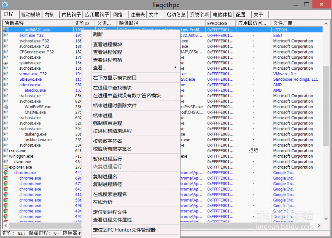The height and width of the screenshot is (238, 332).
Task: Click the SbieSvc.exe process icon
Action: 5,79
